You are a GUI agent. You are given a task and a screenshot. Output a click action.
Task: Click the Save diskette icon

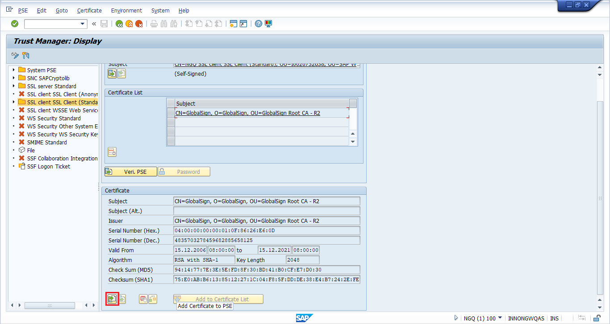point(104,24)
